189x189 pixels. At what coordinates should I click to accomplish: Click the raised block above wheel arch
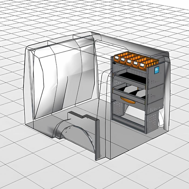pos(81,119)
